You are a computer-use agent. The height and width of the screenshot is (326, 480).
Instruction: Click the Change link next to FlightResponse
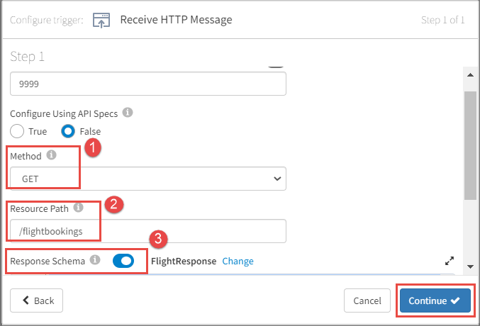click(x=238, y=261)
